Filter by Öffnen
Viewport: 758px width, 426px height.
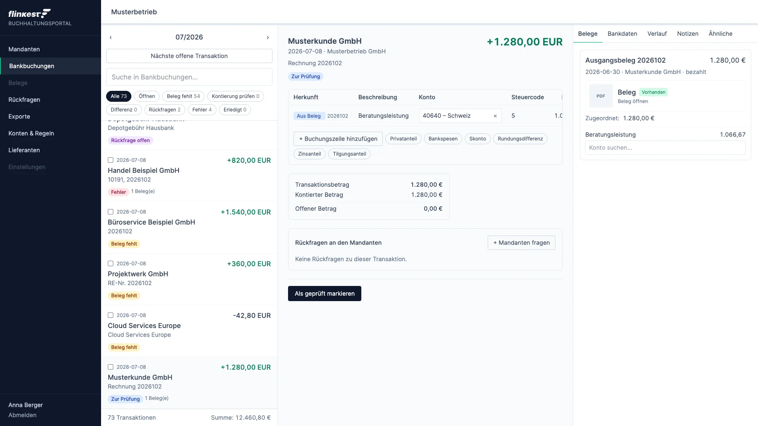coord(147,96)
